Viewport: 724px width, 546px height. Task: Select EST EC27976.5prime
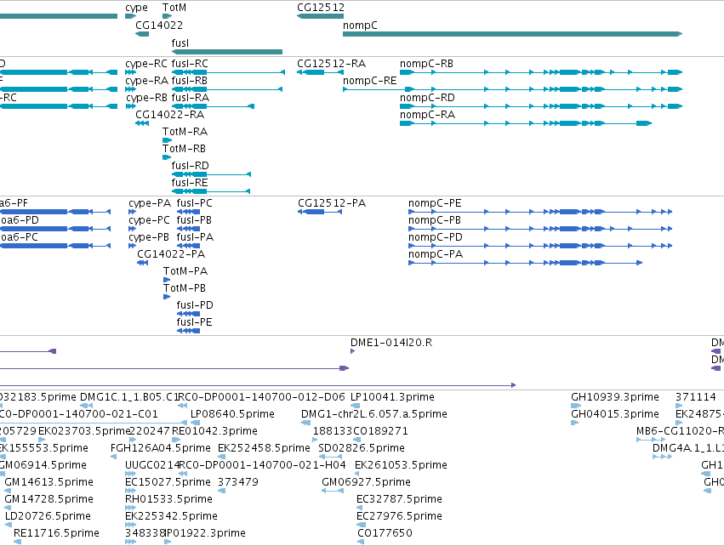pos(361,526)
